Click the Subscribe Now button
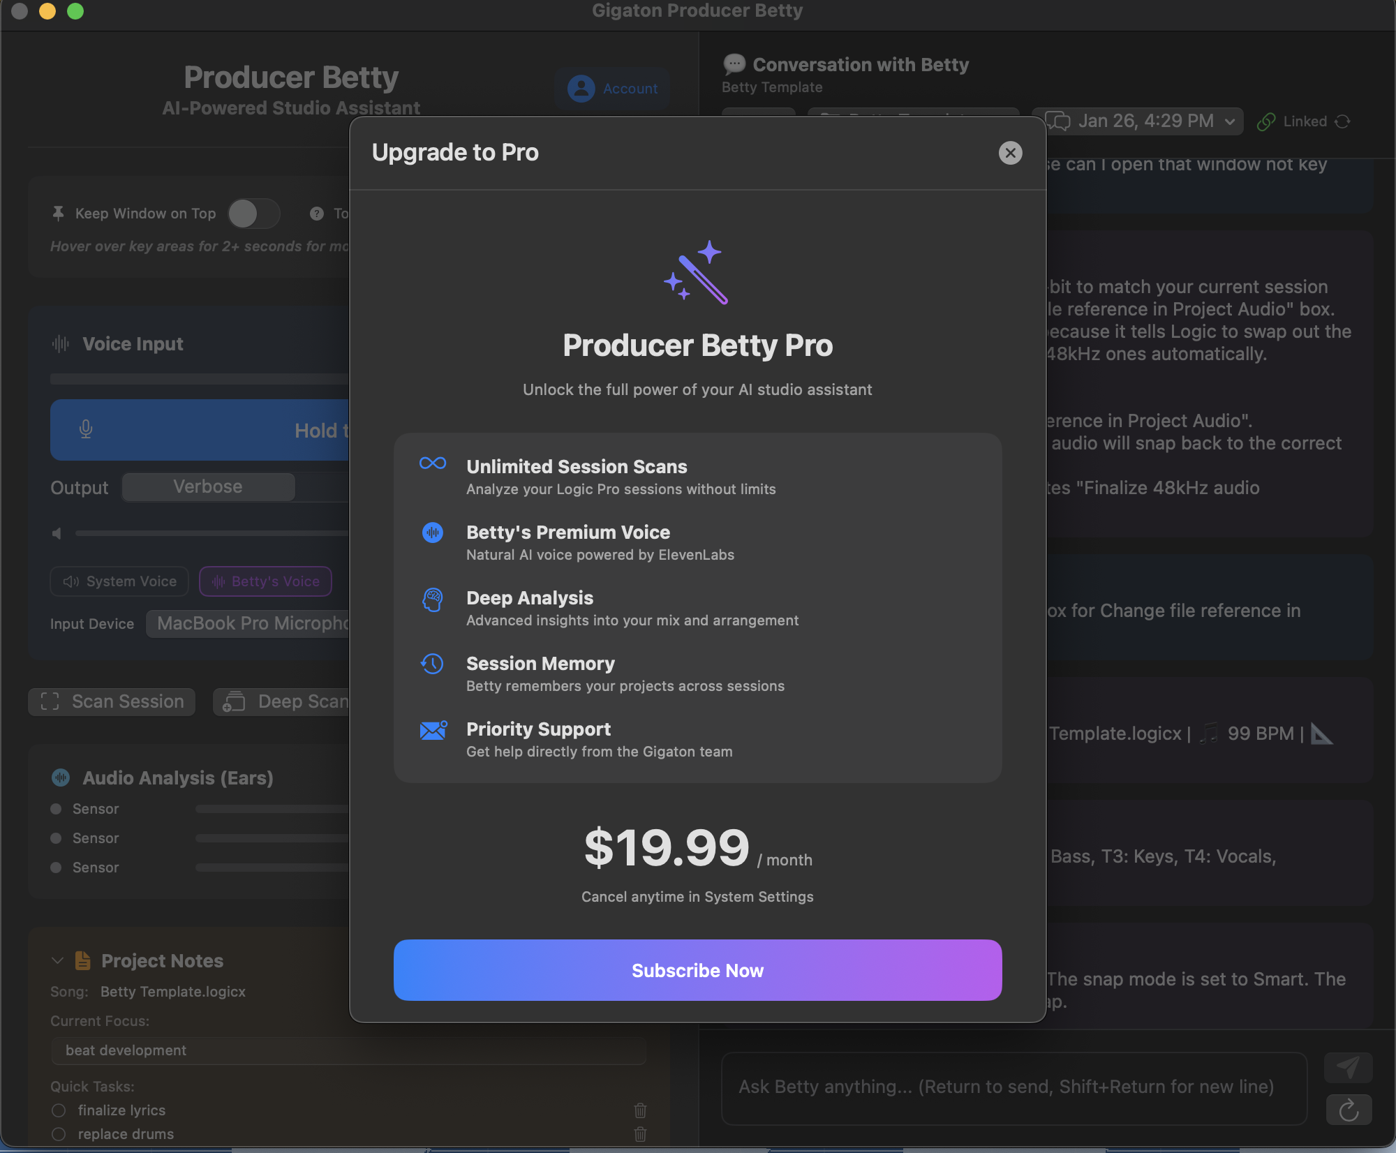 [697, 969]
